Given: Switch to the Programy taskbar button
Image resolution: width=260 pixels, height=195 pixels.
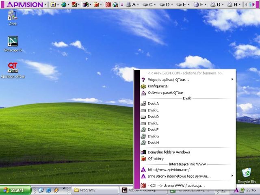Looking at the screenshot, I should point(95,191).
